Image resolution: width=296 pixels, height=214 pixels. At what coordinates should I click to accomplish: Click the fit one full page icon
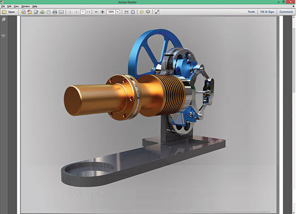[133, 12]
